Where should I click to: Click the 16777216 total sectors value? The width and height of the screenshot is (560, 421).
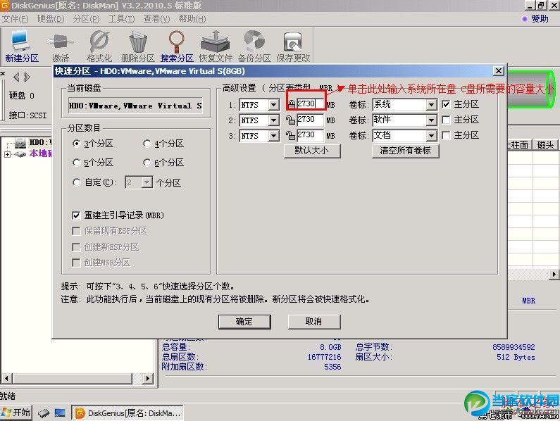coord(324,357)
